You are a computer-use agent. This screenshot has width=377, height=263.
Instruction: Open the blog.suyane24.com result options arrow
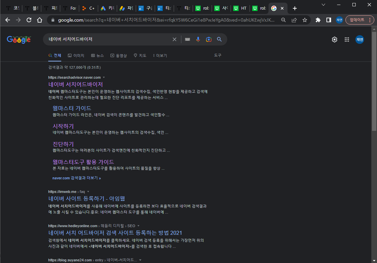click(x=140, y=260)
